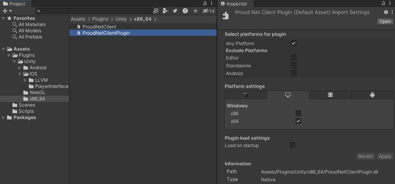
Task: Uncheck the Any Platform checkbox
Action: tap(294, 43)
